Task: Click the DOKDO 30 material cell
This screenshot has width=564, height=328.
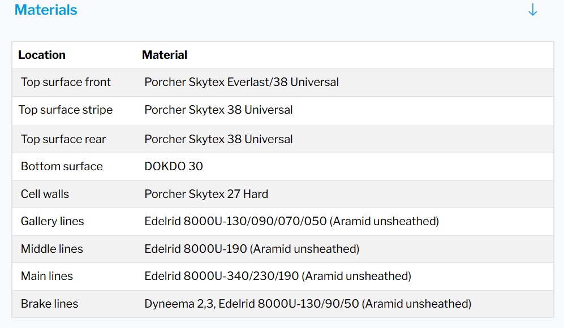Action: coord(174,166)
